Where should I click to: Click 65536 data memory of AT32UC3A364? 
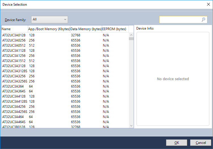pos(76,86)
